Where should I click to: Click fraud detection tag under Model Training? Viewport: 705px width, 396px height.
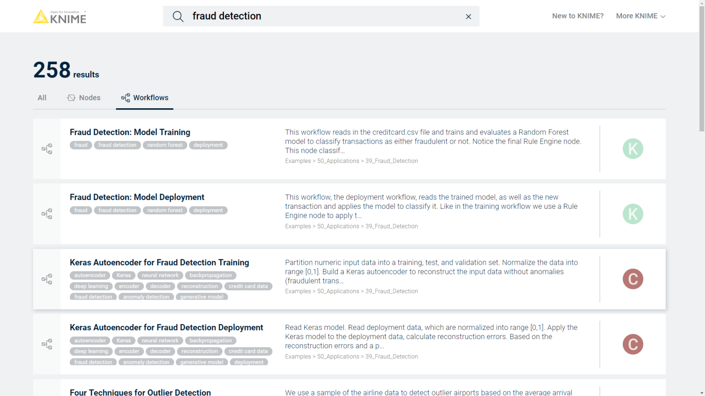click(117, 145)
